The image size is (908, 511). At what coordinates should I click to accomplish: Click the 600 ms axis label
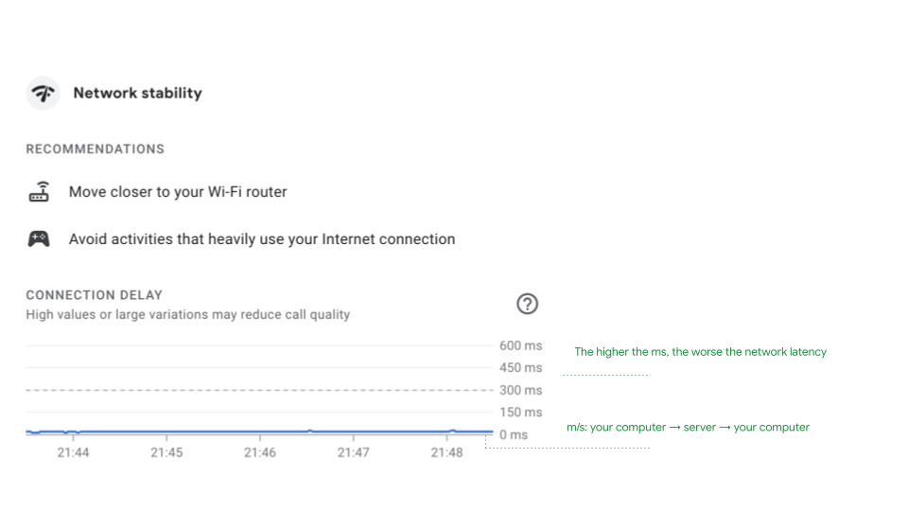(x=520, y=345)
